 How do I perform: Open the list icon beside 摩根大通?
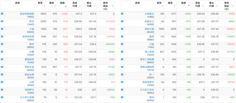pyautogui.click(x=122, y=29)
